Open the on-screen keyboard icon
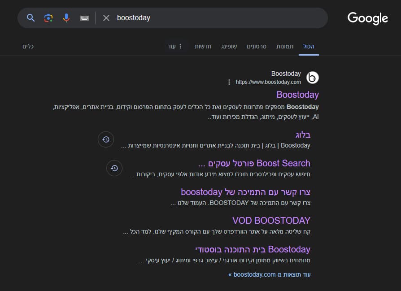The width and height of the screenshot is (401, 291). [x=84, y=18]
